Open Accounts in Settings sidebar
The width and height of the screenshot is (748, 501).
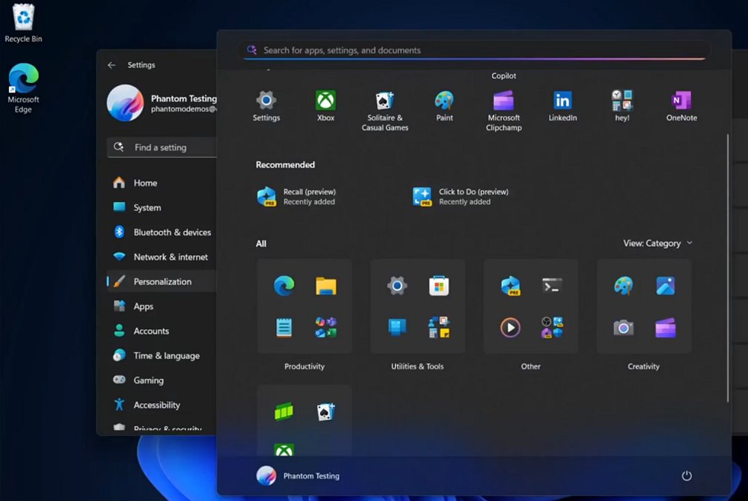[162, 331]
